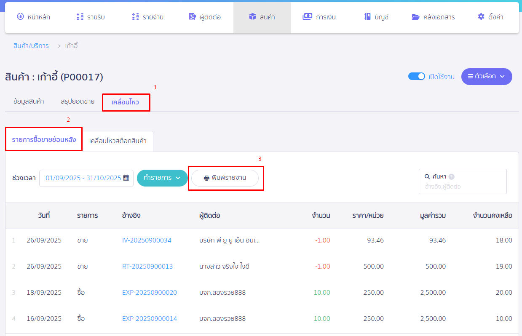Viewport: 522px width, 336px height.
Task: Click the พิมพ์รายงาน print report button
Action: (x=225, y=178)
